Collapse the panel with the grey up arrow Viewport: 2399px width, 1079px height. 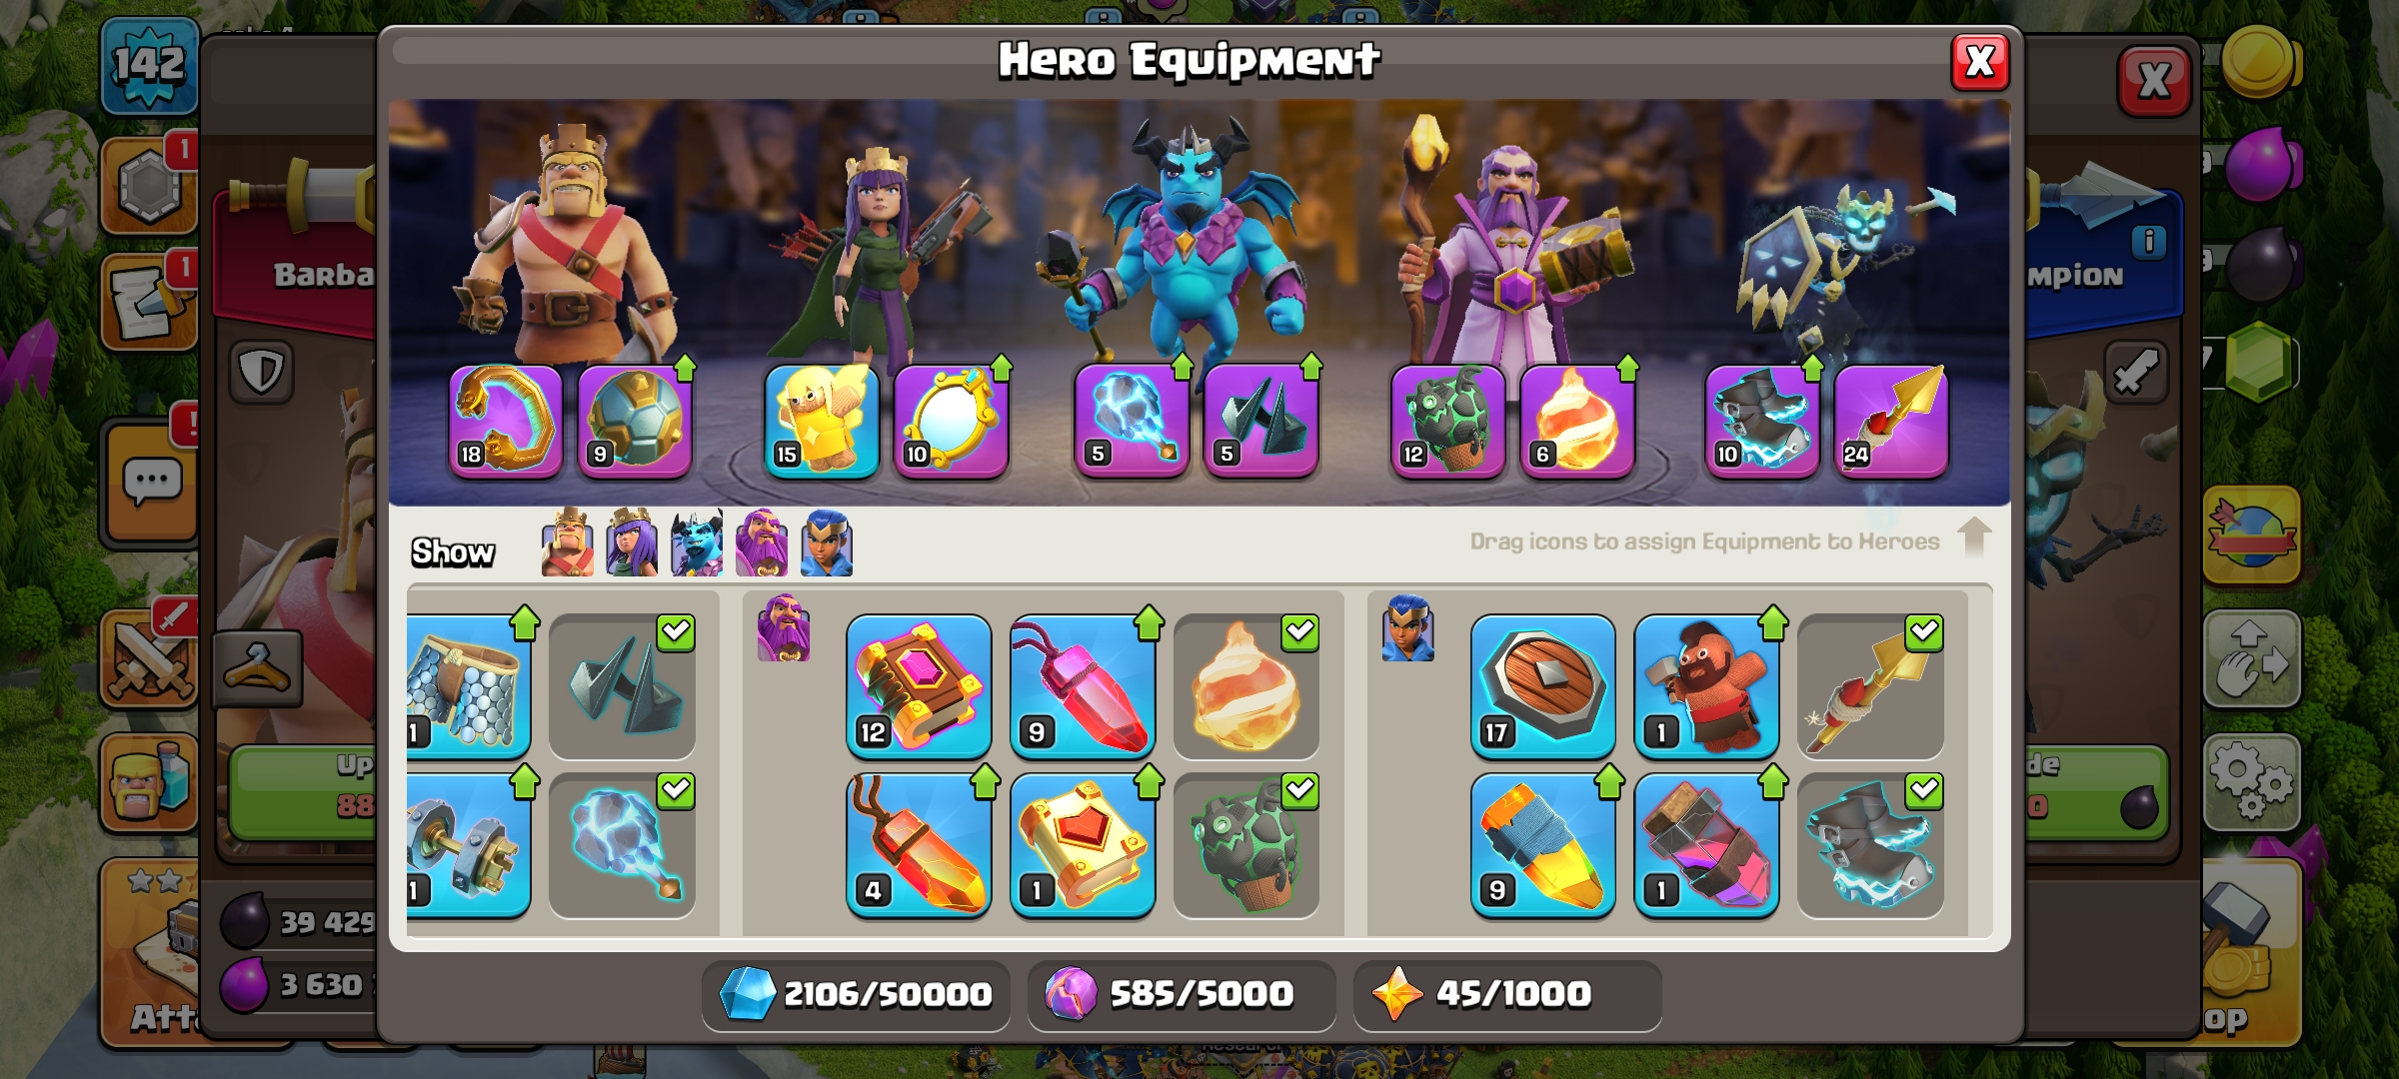click(x=1973, y=537)
